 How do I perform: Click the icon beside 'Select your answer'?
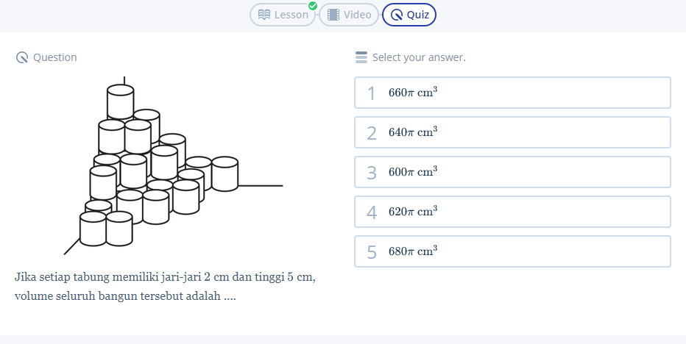coord(361,57)
